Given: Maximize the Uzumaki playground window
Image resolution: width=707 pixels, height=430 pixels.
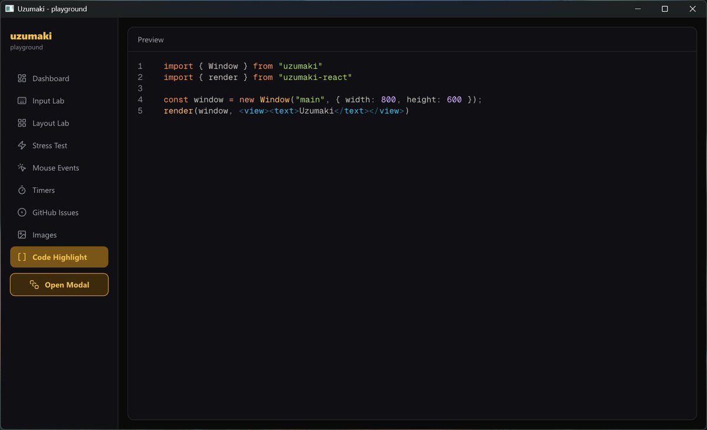Looking at the screenshot, I should (x=665, y=9).
